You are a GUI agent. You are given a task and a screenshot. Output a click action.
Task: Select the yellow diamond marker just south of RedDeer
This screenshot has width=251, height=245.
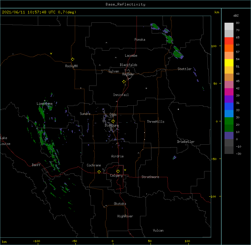point(124,81)
